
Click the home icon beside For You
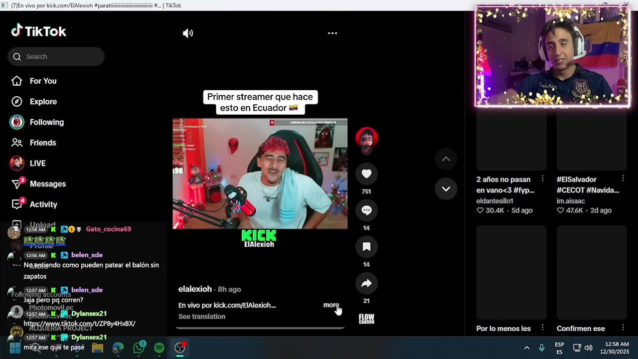(x=17, y=81)
